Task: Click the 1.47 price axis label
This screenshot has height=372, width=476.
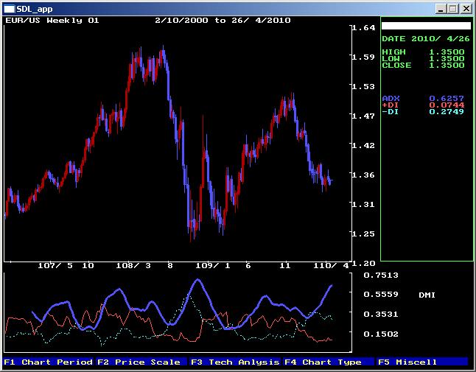Action: [364, 116]
